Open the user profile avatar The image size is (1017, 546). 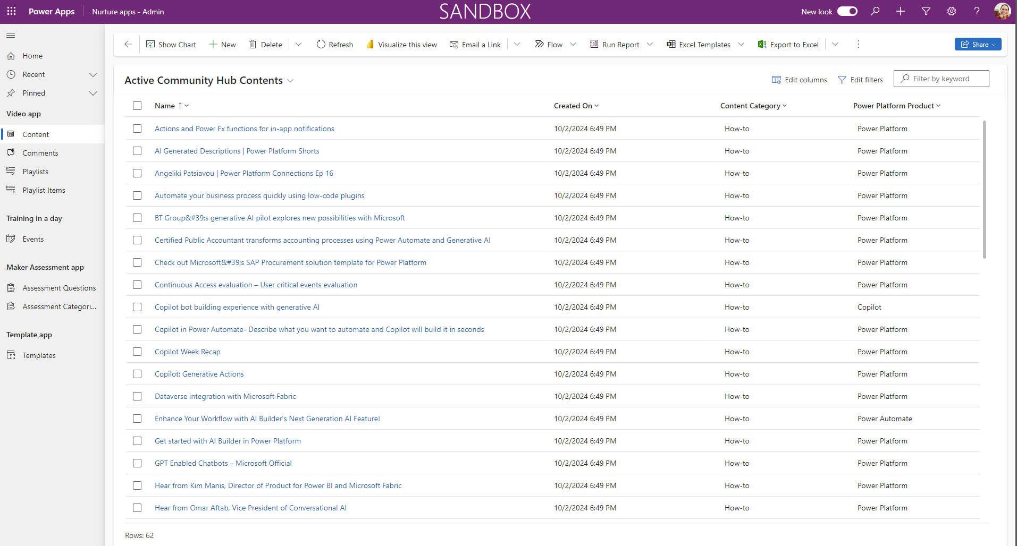[1003, 11]
